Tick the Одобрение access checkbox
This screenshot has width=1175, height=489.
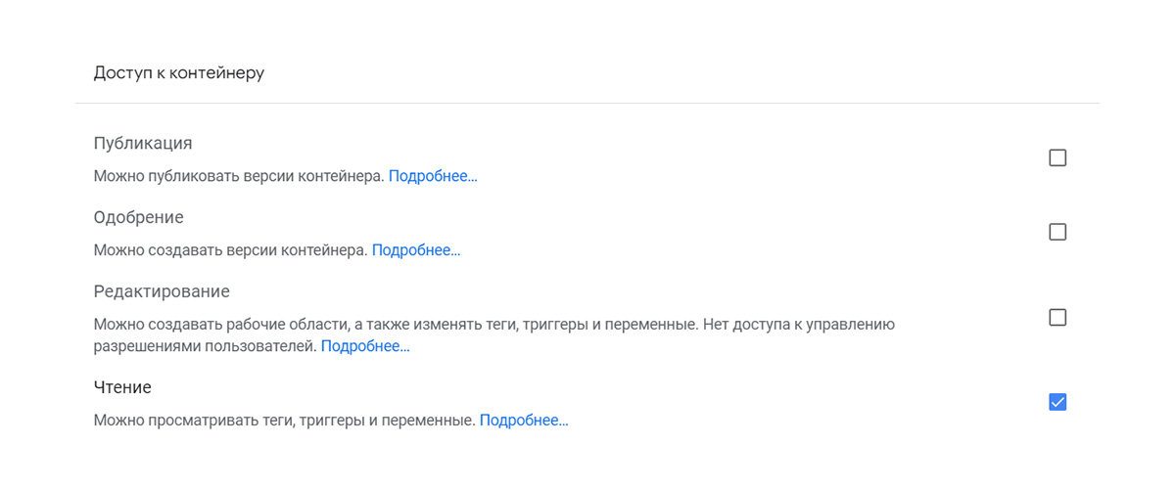point(1057,232)
